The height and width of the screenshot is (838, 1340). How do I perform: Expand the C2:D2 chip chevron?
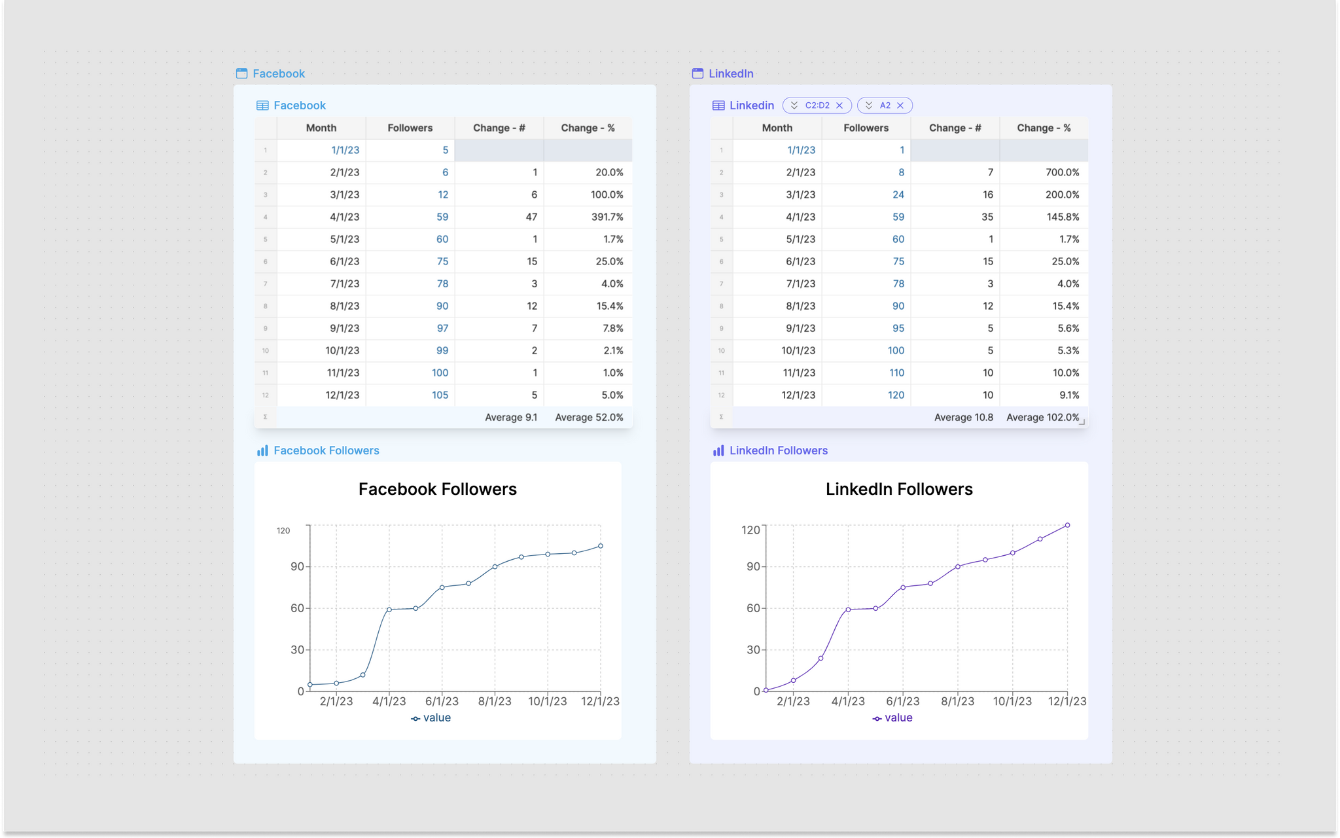(794, 105)
